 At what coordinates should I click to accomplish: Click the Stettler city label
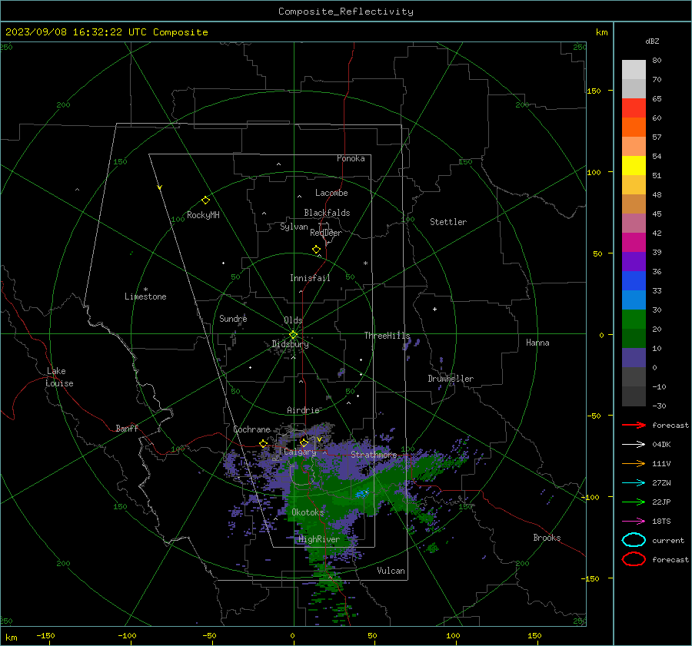448,222
